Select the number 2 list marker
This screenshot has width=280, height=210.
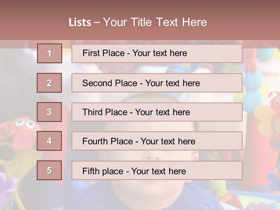(x=49, y=83)
